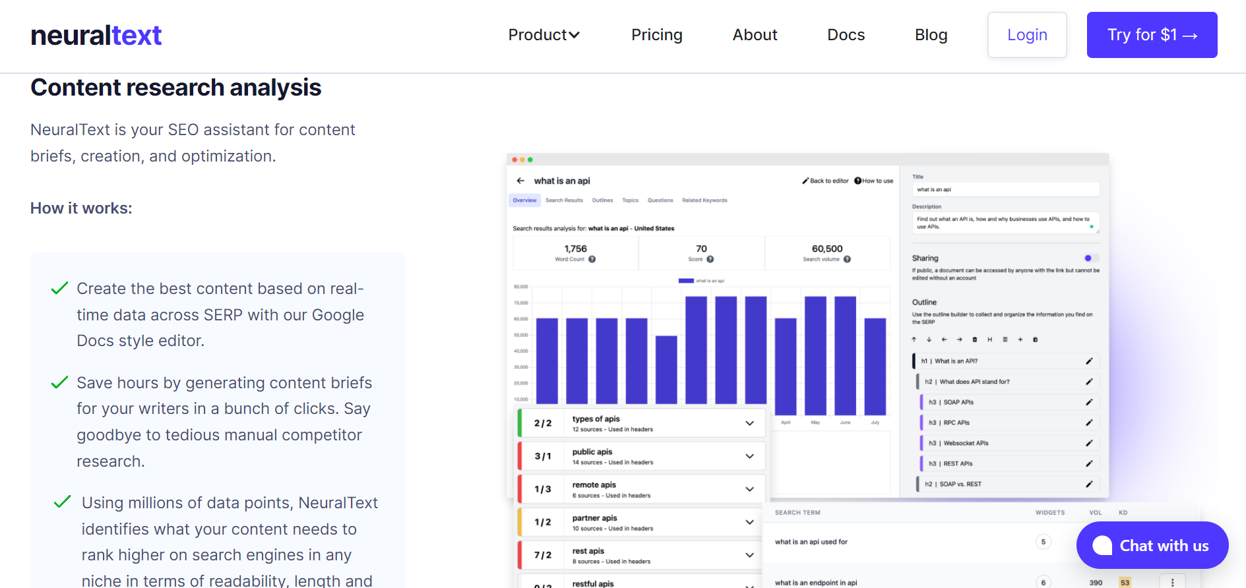Click the H heading icon in Outline toolbar
Screen dimensions: 1246x588
989,339
